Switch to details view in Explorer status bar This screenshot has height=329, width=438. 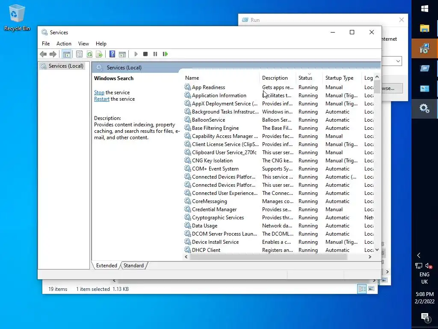(362, 289)
